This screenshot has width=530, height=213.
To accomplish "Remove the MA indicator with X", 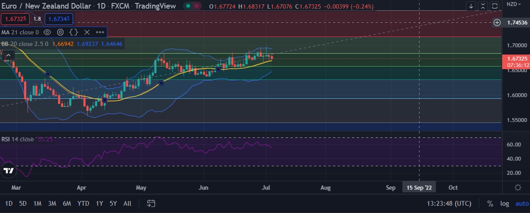I will (x=87, y=32).
